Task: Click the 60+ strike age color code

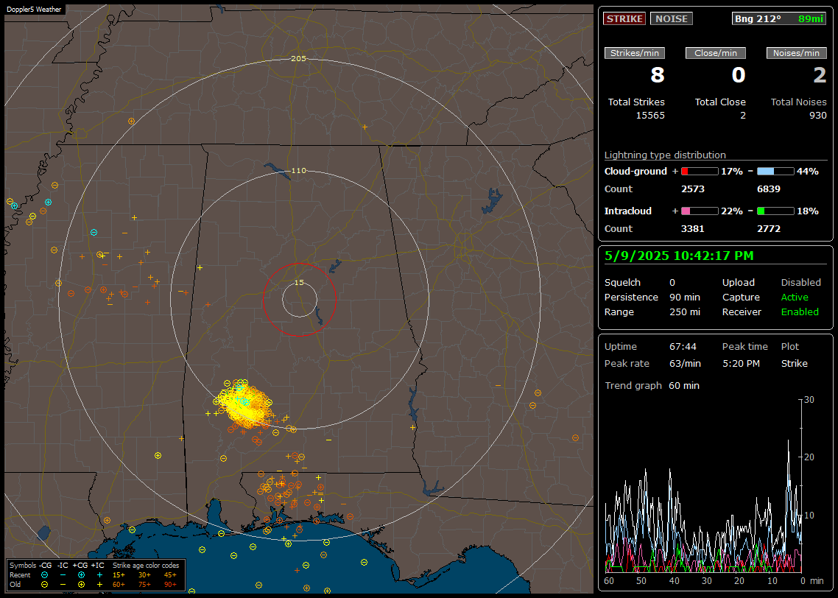Action: pyautogui.click(x=119, y=585)
